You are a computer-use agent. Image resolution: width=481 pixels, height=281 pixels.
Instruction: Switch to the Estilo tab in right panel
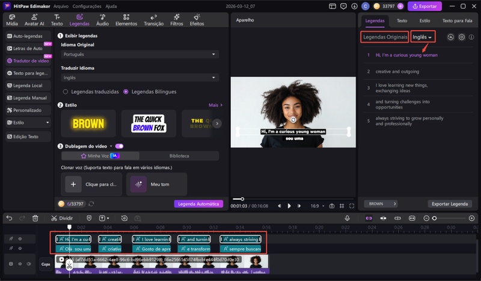(x=424, y=20)
